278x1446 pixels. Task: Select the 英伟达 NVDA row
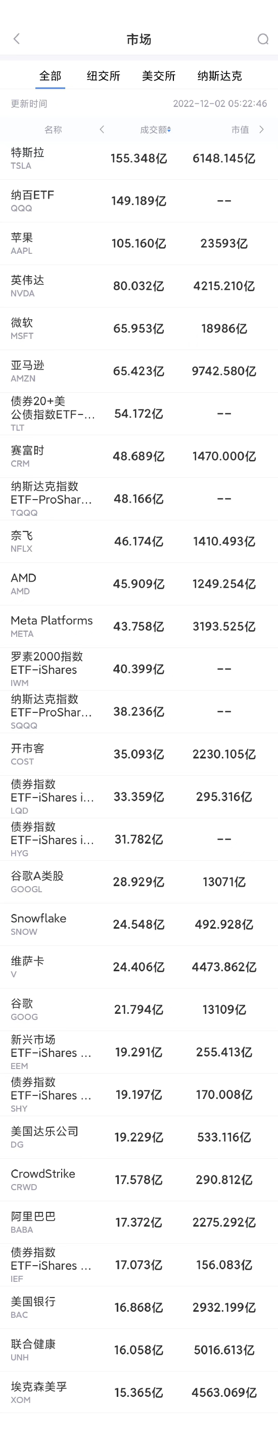[139, 286]
